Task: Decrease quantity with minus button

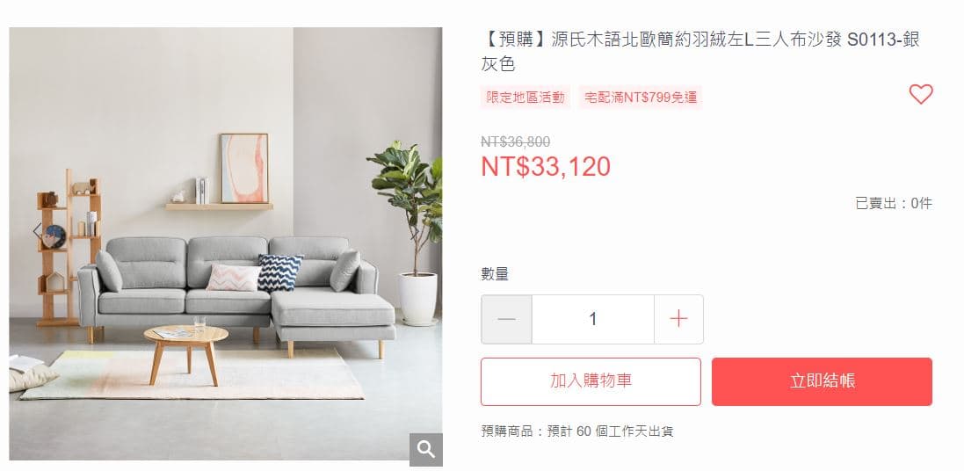Action: tap(506, 319)
